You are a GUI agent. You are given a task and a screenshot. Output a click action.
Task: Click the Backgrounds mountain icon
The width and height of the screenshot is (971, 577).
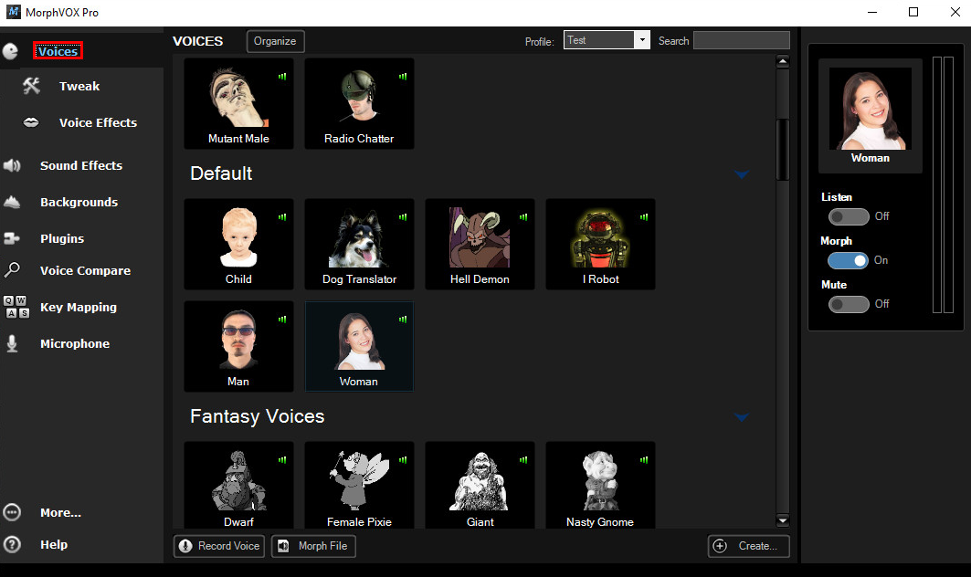pyautogui.click(x=12, y=202)
